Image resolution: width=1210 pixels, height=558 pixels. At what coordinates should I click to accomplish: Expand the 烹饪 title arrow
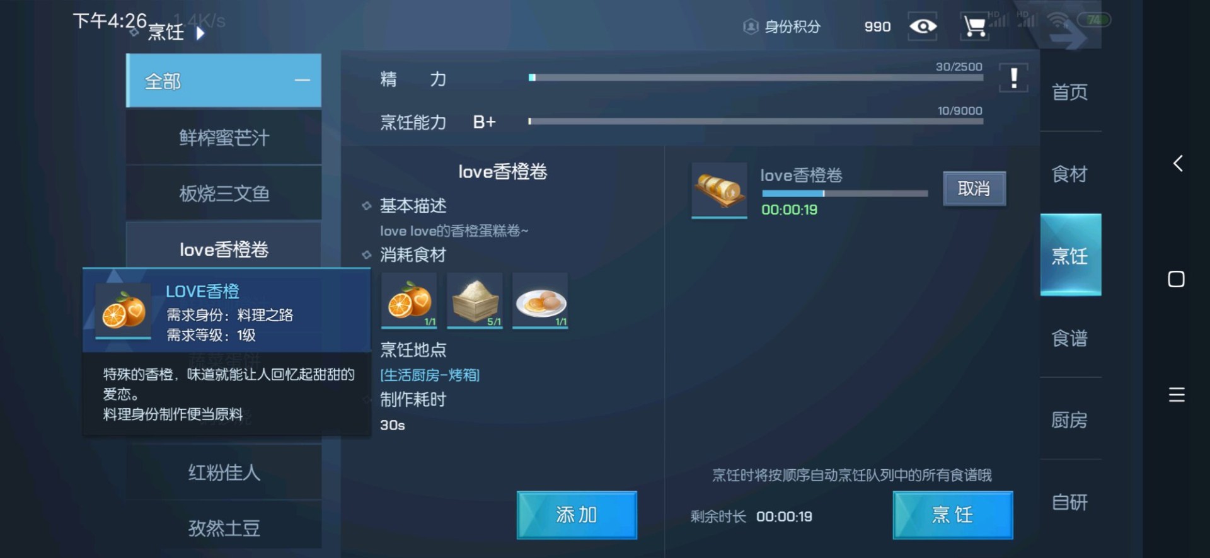click(x=200, y=33)
